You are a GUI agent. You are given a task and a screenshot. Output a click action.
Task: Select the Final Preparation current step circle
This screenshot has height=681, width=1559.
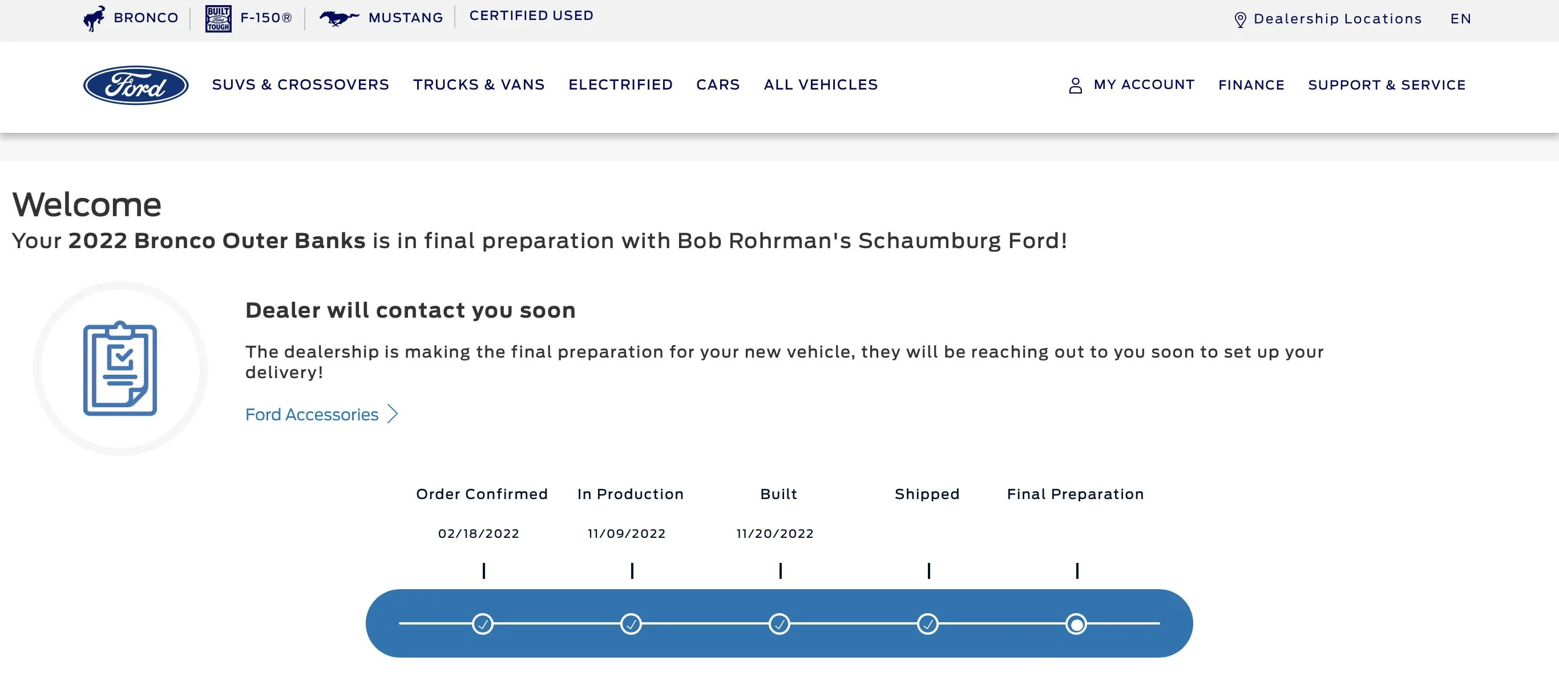click(x=1076, y=623)
